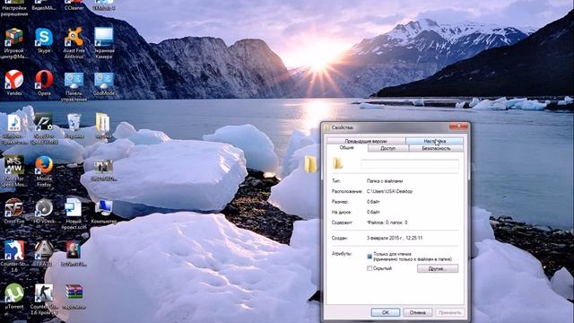Viewport: 574px width, 323px height.
Task: Click the OK button in properties dialog
Action: click(x=385, y=312)
